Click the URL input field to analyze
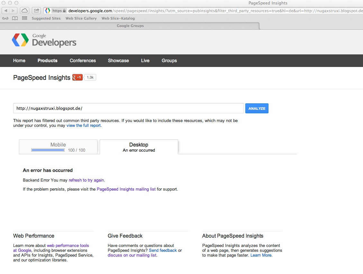 pyautogui.click(x=129, y=108)
